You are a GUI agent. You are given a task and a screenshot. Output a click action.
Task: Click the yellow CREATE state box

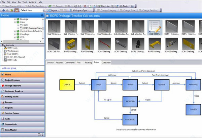pyautogui.click(x=67, y=85)
